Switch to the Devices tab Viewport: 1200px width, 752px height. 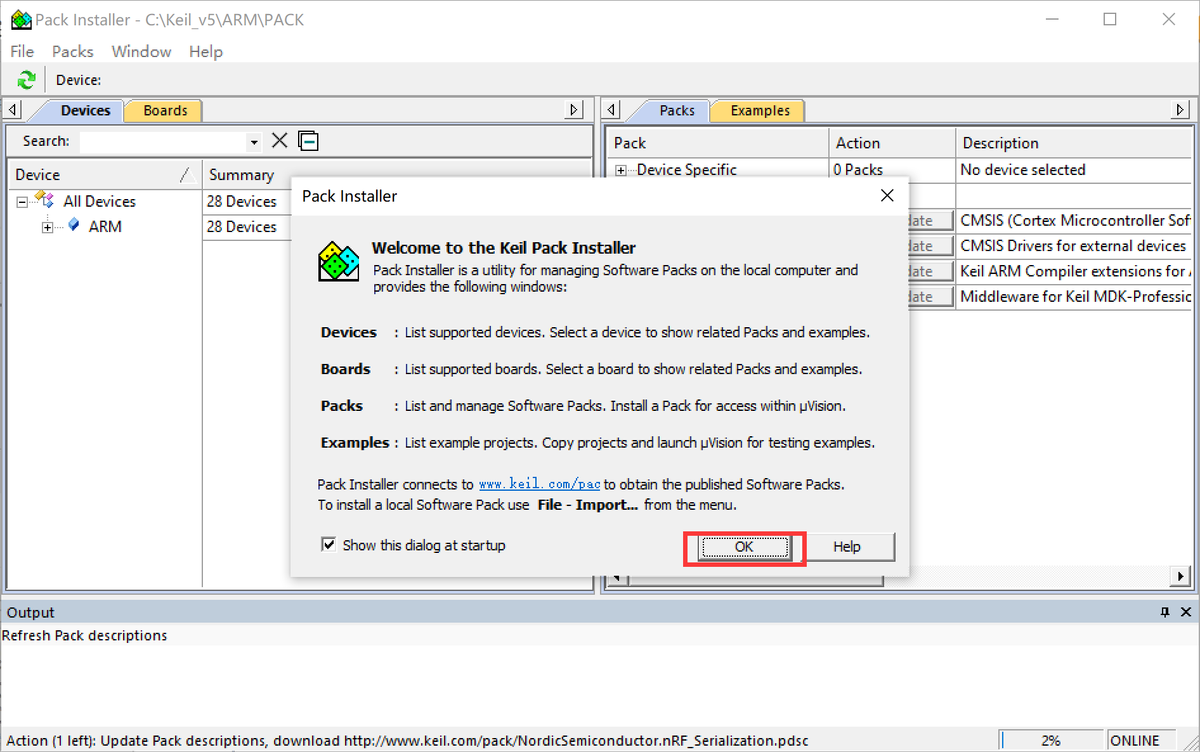pyautogui.click(x=86, y=110)
